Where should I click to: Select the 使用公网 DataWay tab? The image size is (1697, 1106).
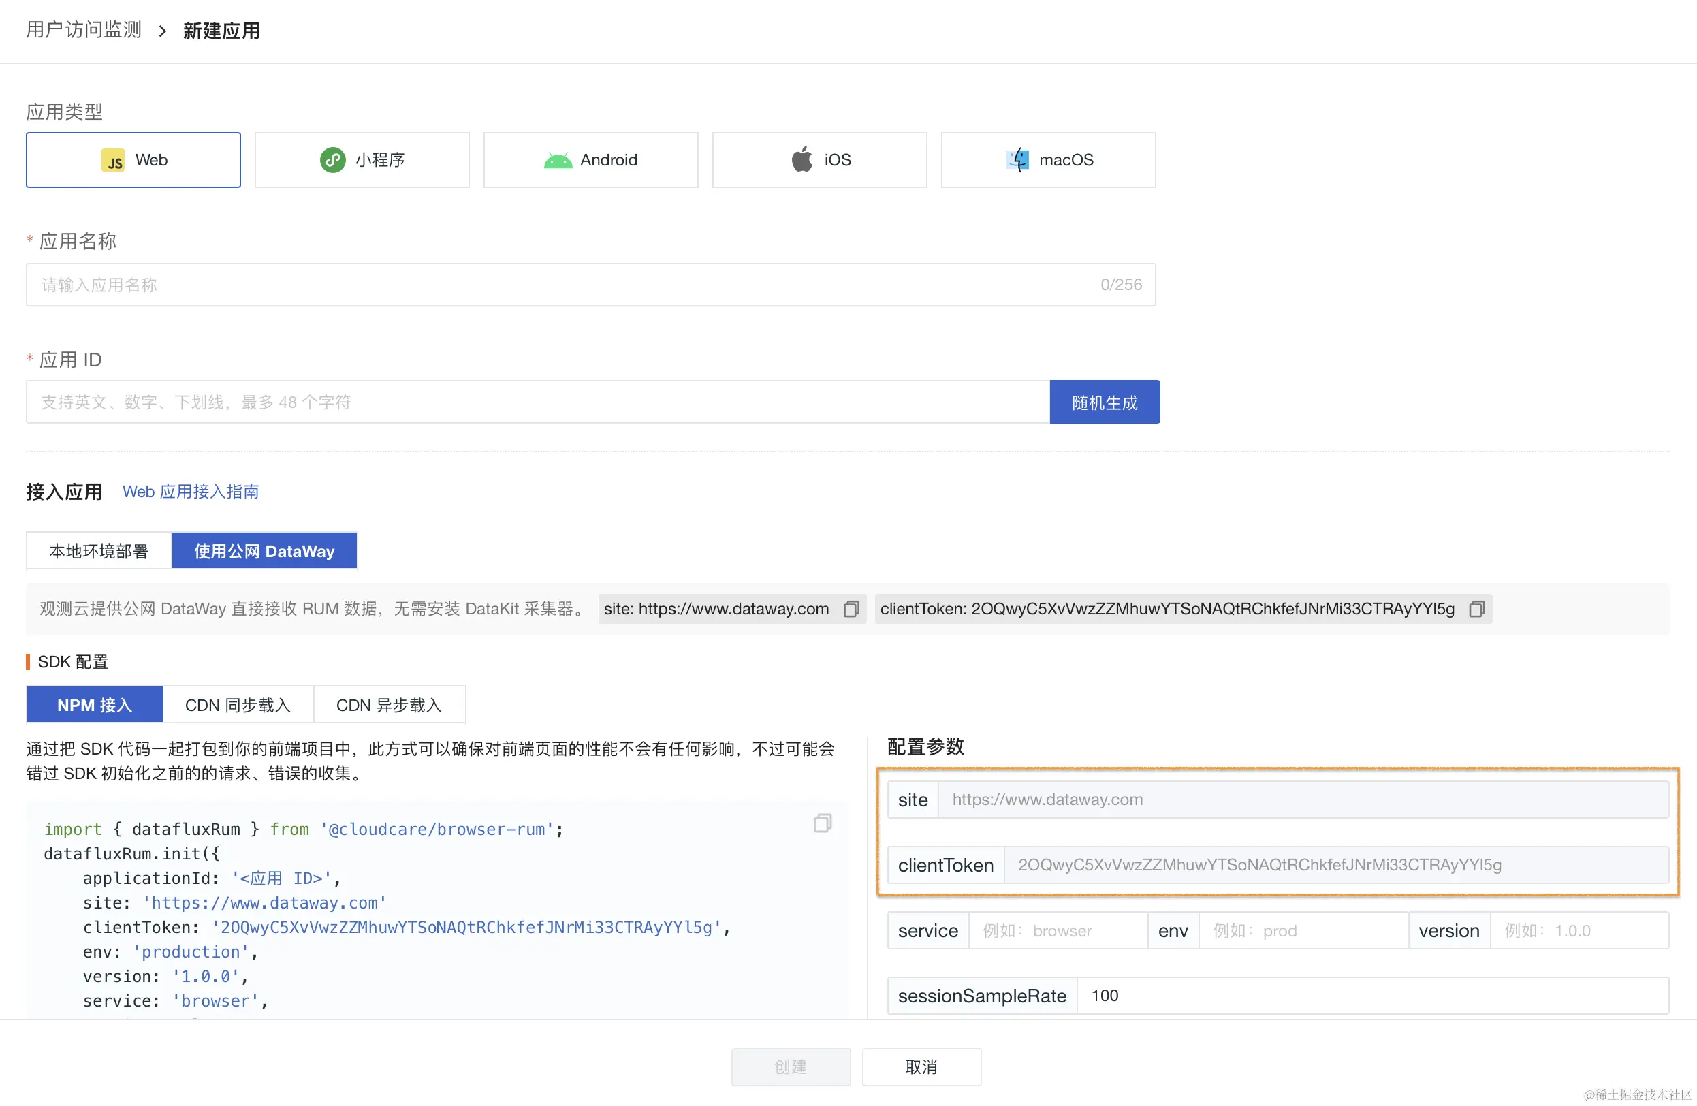tap(264, 551)
